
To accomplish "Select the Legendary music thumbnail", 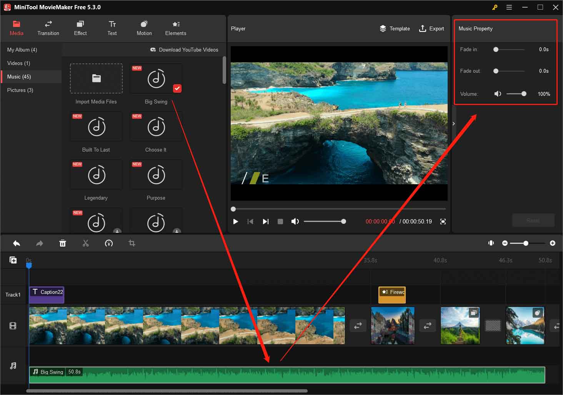I will [96, 175].
